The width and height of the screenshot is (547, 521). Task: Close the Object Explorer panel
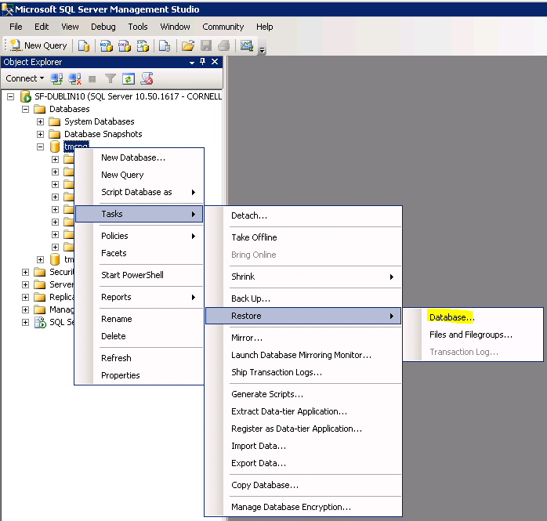215,62
